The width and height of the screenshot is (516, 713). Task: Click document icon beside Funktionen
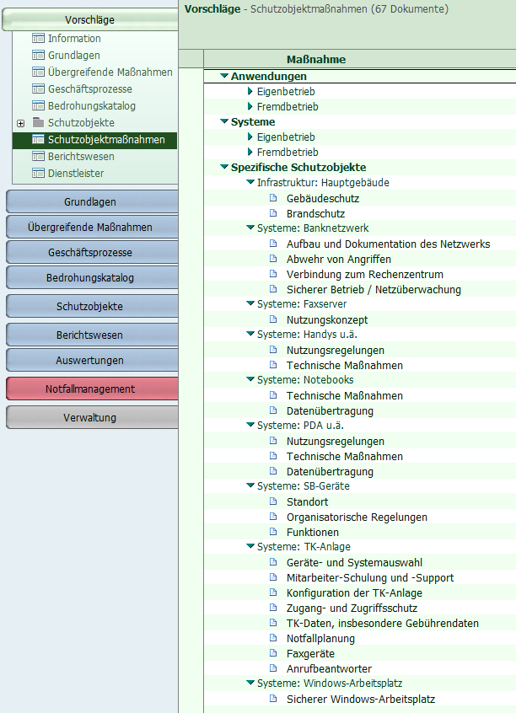tap(273, 532)
